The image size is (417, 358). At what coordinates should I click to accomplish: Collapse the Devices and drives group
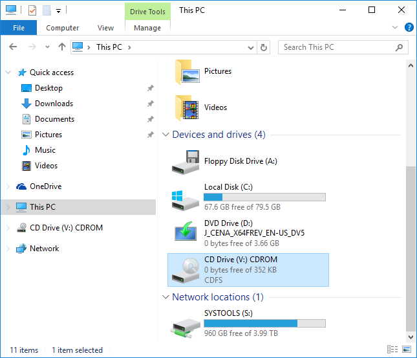click(x=166, y=135)
